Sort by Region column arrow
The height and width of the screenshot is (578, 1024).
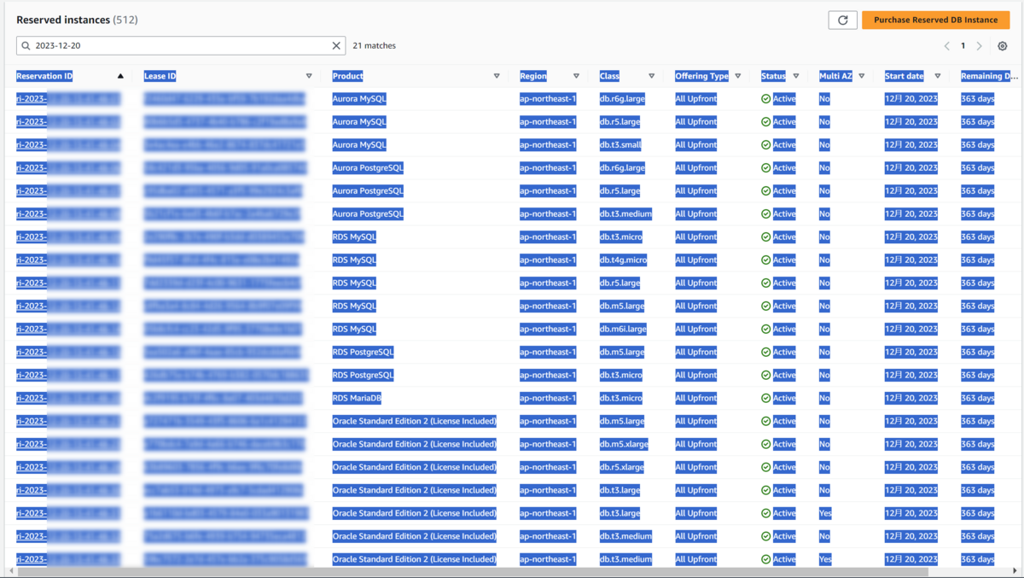pos(576,76)
